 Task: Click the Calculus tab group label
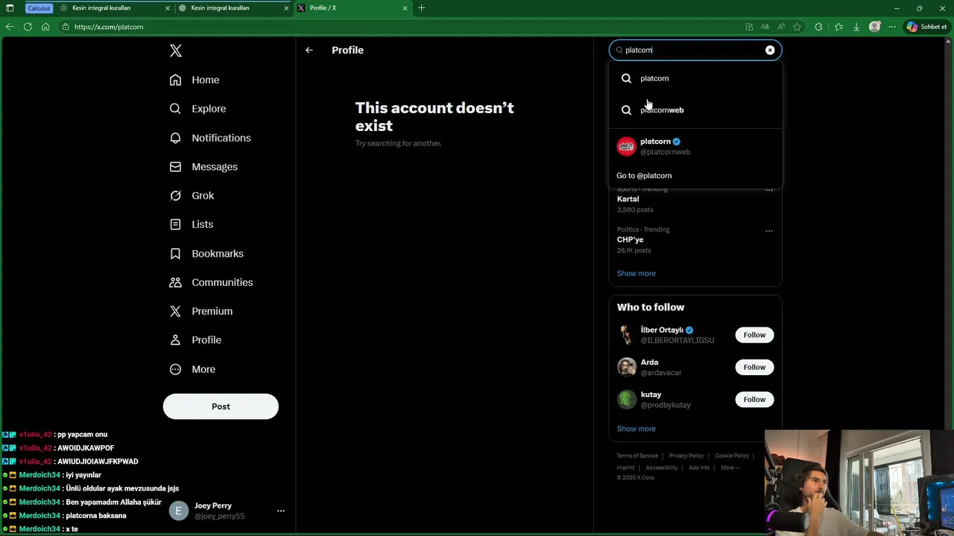tap(39, 8)
